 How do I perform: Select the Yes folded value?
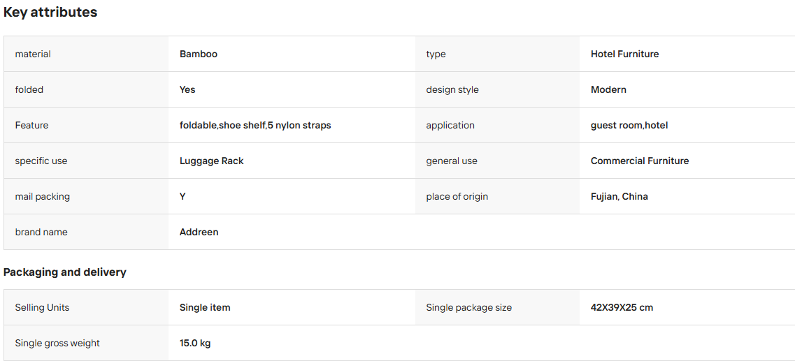187,89
